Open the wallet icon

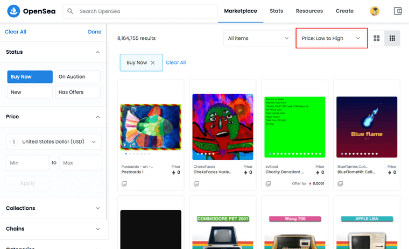pyautogui.click(x=398, y=11)
